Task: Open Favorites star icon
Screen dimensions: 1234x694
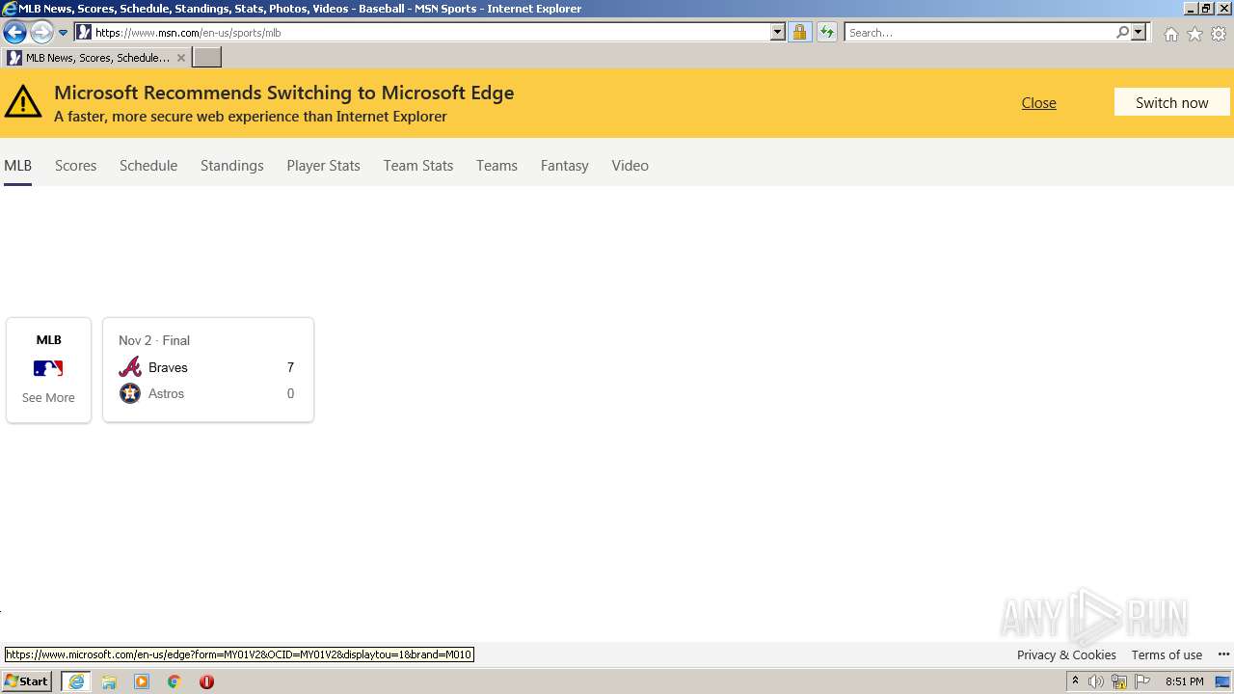Action: pyautogui.click(x=1194, y=34)
